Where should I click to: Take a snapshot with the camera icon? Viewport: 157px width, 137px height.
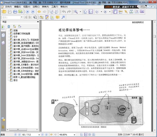coord(142,12)
